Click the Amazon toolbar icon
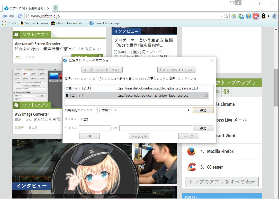 pos(264,16)
